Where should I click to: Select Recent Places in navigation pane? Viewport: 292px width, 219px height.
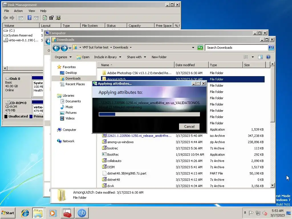pyautogui.click(x=72, y=84)
